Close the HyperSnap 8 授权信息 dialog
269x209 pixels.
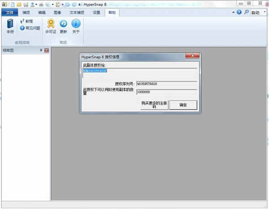[x=192, y=56]
